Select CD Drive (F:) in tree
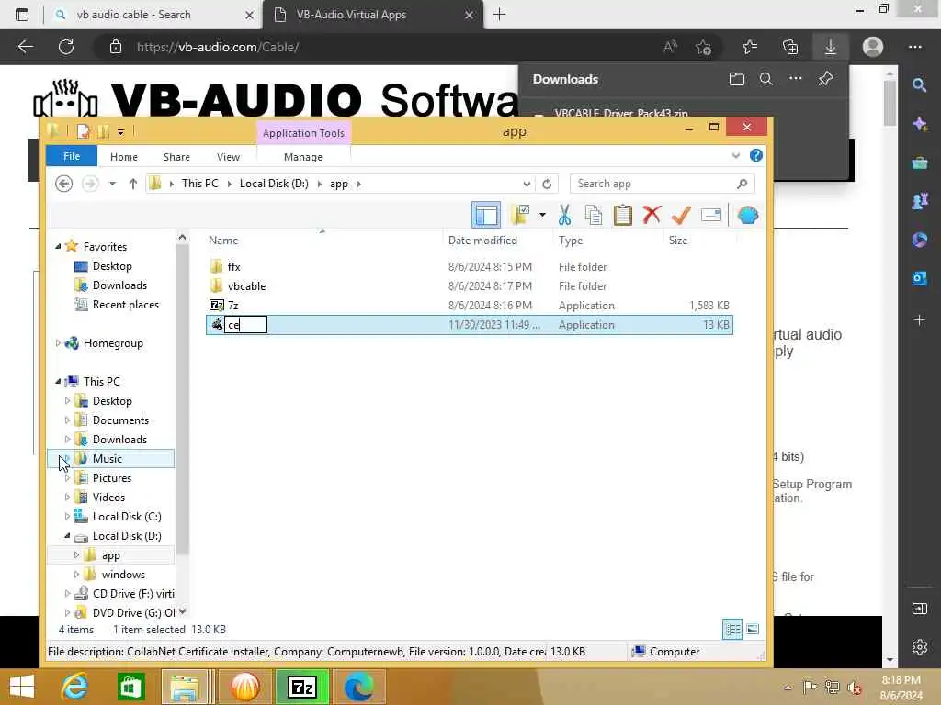Screen dimensions: 941x705 pos(133,594)
